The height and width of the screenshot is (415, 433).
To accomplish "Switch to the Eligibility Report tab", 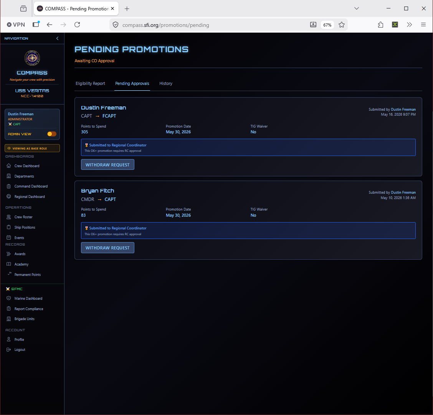I will pyautogui.click(x=90, y=83).
